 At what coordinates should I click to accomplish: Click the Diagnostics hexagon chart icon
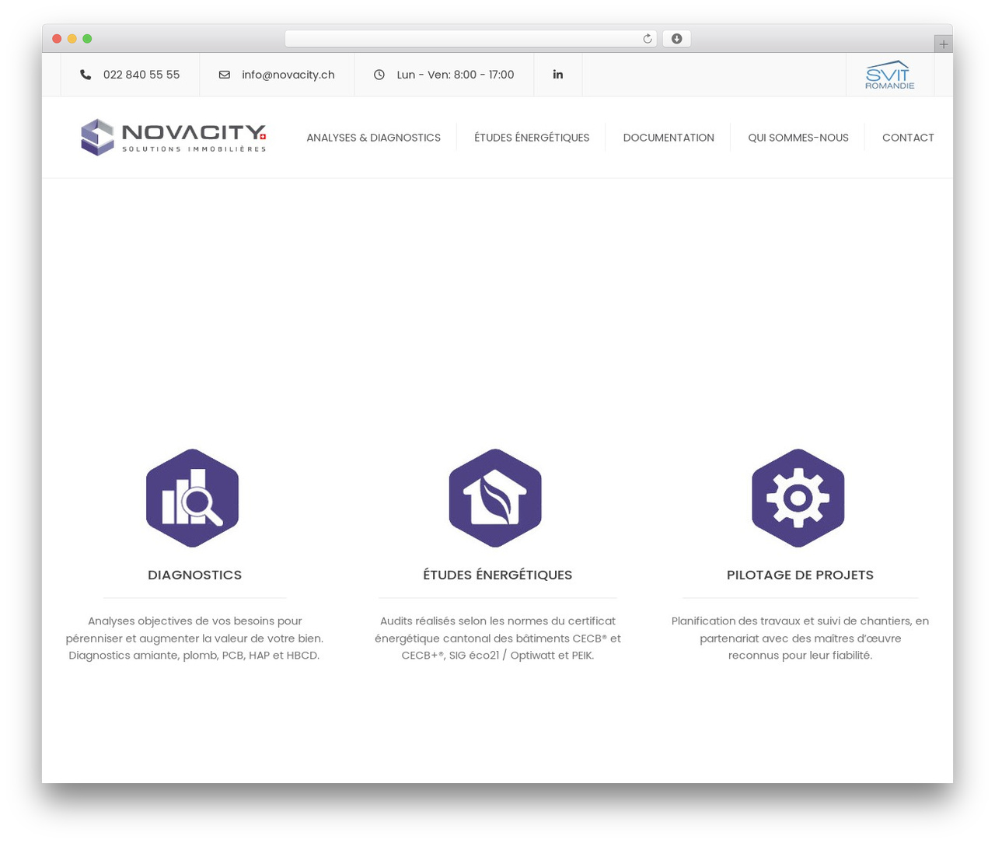point(193,498)
